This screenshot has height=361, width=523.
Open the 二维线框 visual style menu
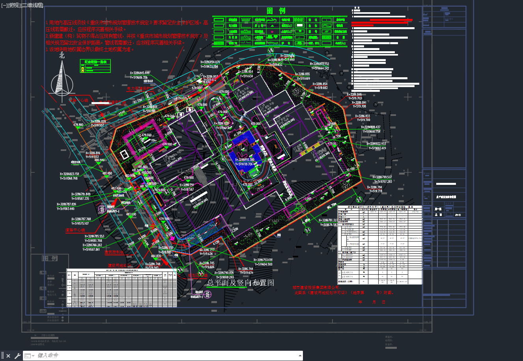[32, 5]
